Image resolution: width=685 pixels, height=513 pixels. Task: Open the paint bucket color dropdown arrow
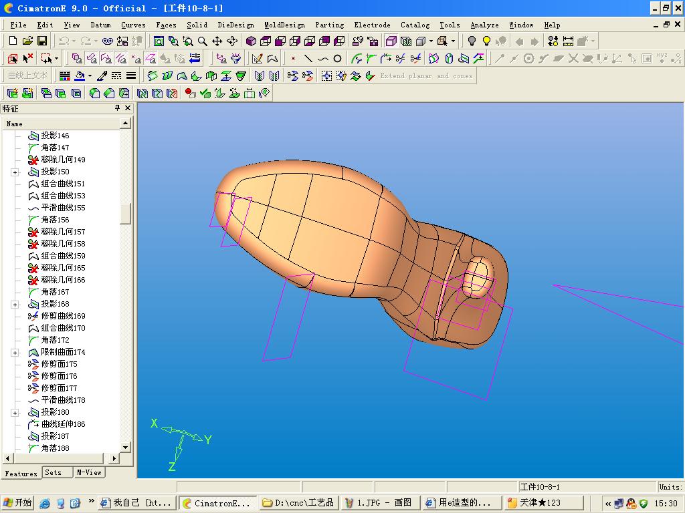[x=90, y=76]
